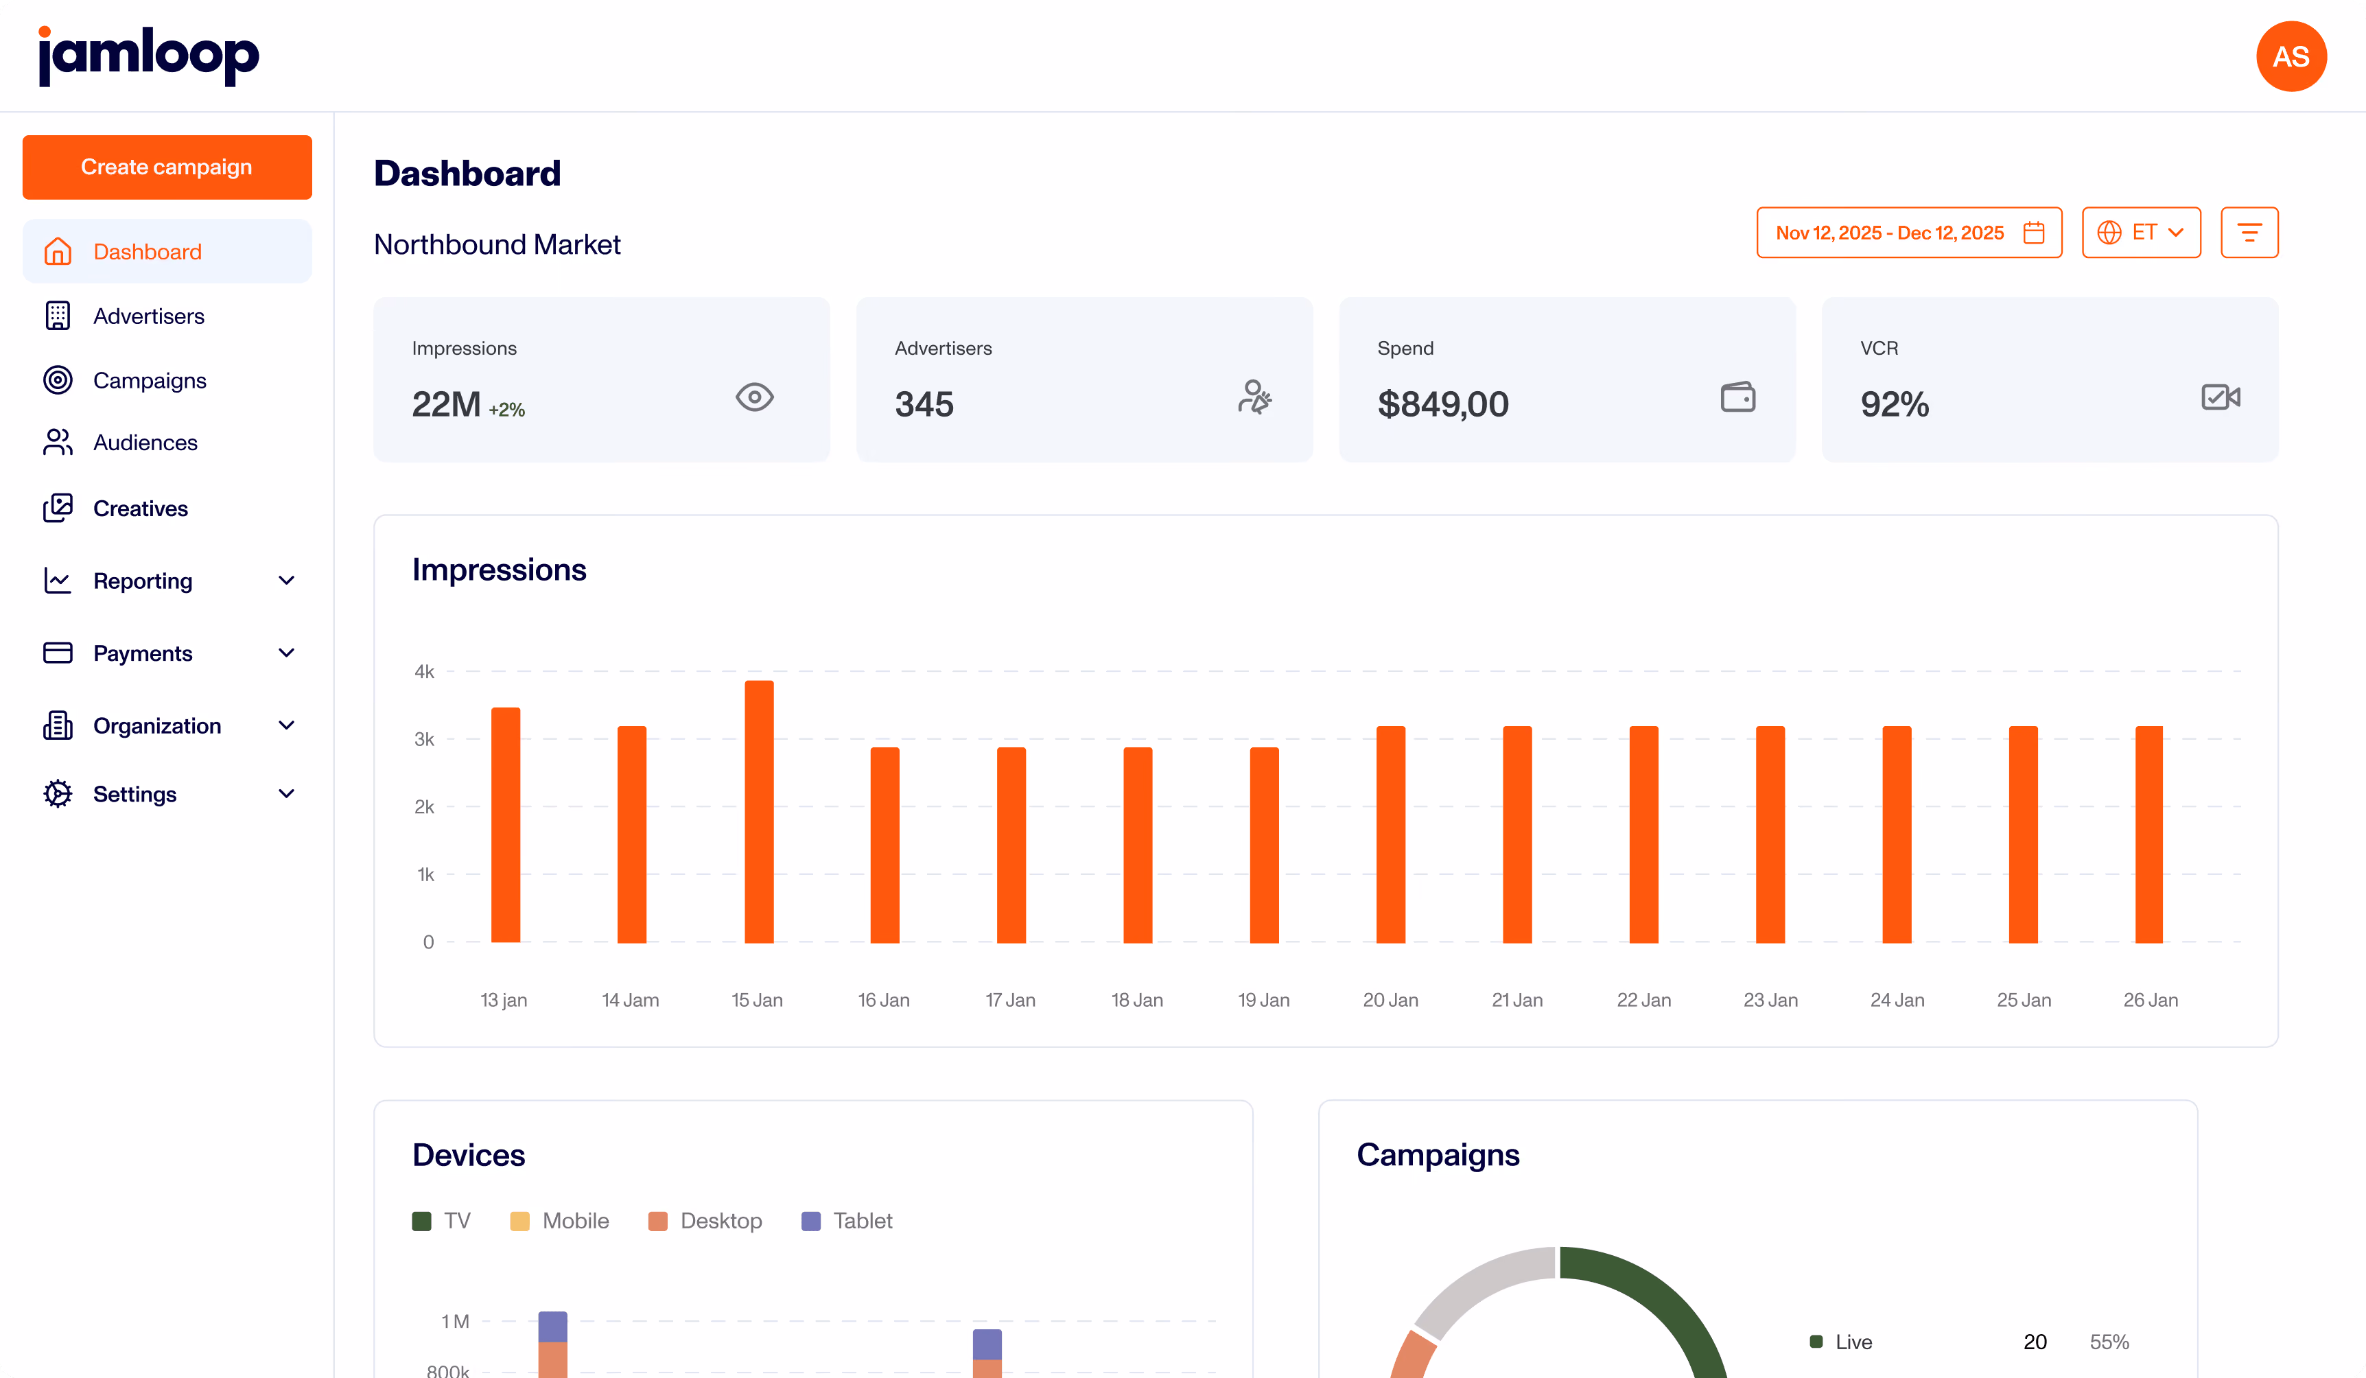Expand the Payments menu chevron
The height and width of the screenshot is (1378, 2366).
(288, 653)
